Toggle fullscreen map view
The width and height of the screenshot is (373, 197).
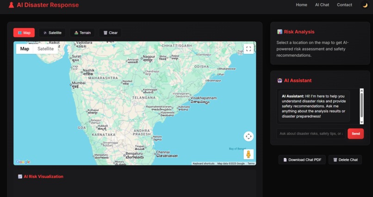pyautogui.click(x=249, y=49)
